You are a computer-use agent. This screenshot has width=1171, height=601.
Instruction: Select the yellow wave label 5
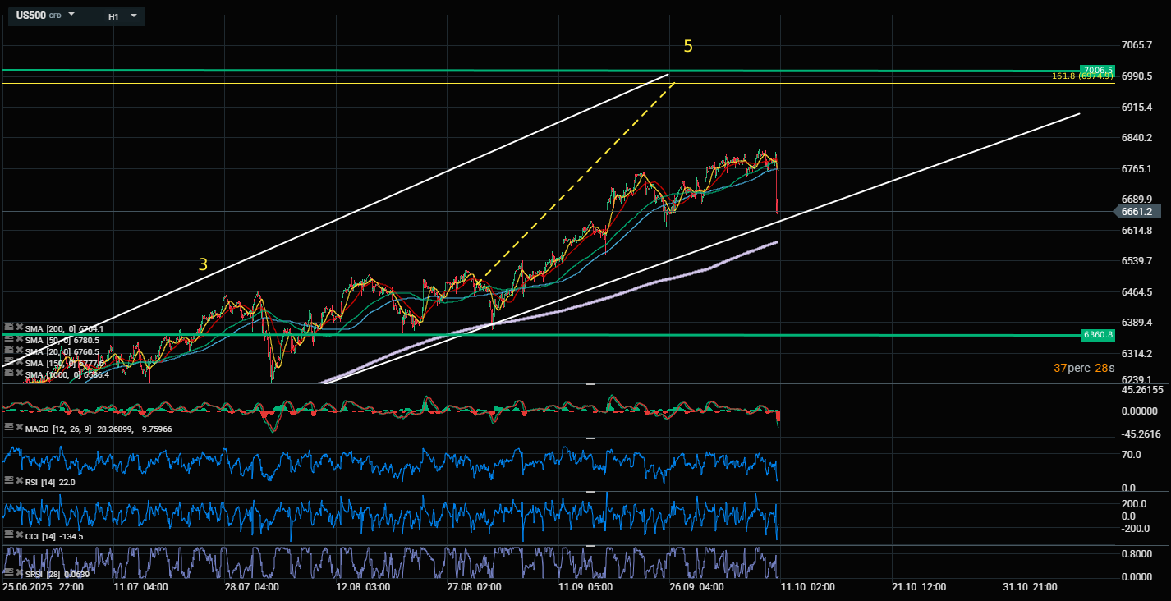[688, 47]
